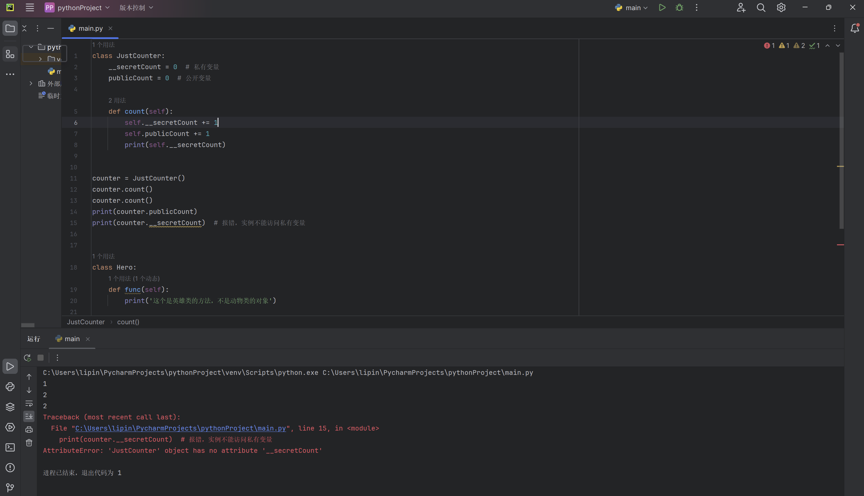This screenshot has width=864, height=496.
Task: Open run panel more options
Action: (x=57, y=357)
